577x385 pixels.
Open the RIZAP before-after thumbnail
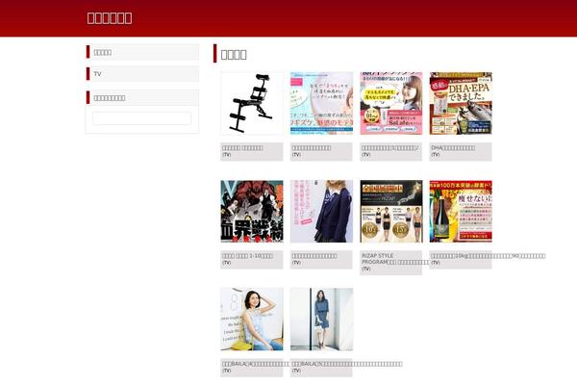click(x=391, y=211)
